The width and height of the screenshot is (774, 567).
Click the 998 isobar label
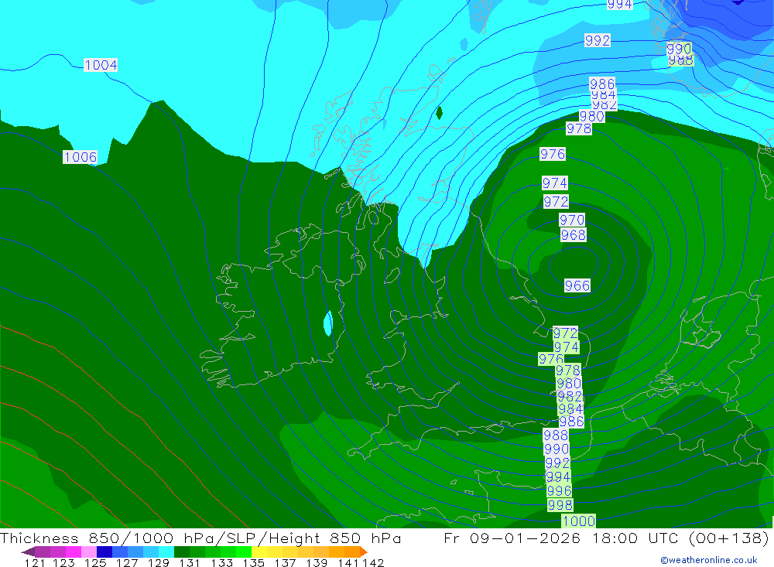pyautogui.click(x=560, y=505)
